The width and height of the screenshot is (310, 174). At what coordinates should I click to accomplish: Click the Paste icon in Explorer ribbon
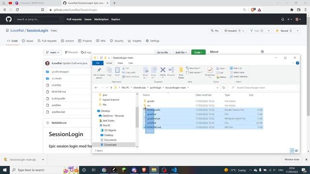point(117,72)
